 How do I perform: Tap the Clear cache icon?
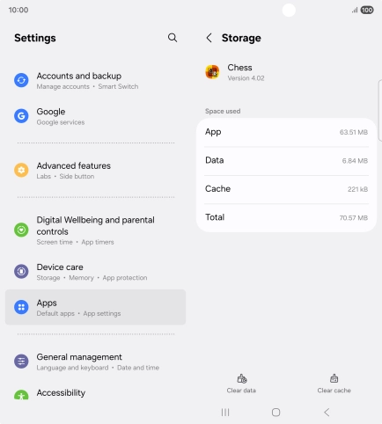click(334, 378)
